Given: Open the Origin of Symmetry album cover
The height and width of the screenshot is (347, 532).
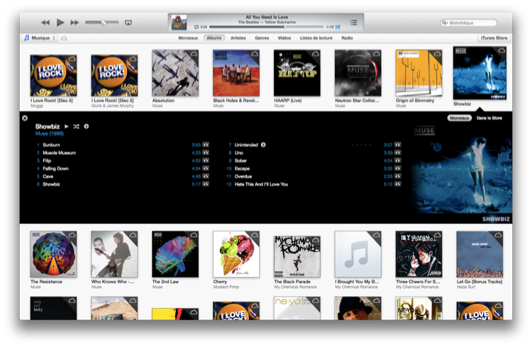Looking at the screenshot, I should pos(419,73).
